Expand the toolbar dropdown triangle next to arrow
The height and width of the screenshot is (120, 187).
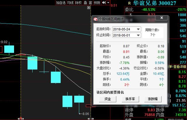(108, 3)
